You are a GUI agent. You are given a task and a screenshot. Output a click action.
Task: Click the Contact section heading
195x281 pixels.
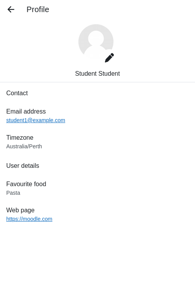pyautogui.click(x=17, y=93)
